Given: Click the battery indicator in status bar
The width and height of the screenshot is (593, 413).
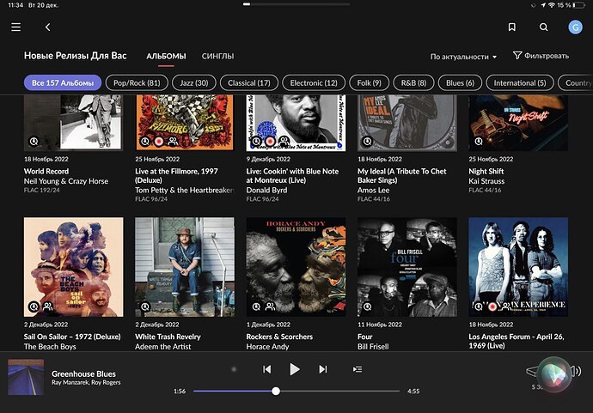Looking at the screenshot, I should pyautogui.click(x=579, y=5).
